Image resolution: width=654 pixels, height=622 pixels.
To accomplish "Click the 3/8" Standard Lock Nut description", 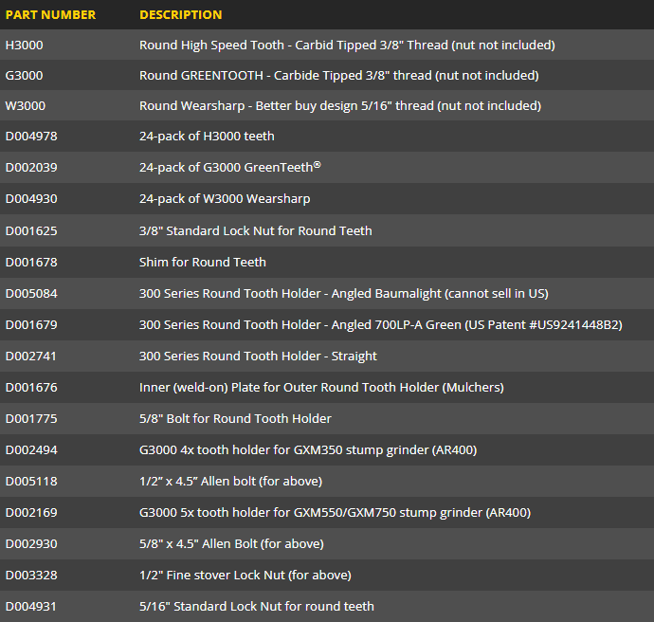I will (255, 230).
